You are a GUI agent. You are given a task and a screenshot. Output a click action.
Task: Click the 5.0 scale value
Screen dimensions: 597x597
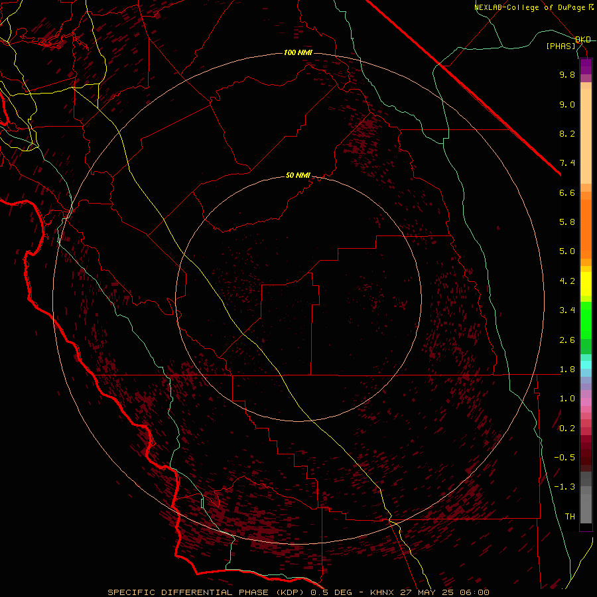click(567, 251)
